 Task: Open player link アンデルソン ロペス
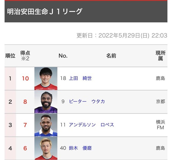tap(91, 125)
